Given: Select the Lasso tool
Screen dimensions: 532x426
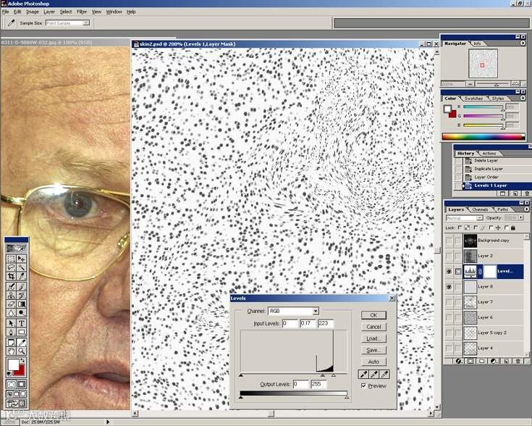Looking at the screenshot, I should tap(11, 267).
